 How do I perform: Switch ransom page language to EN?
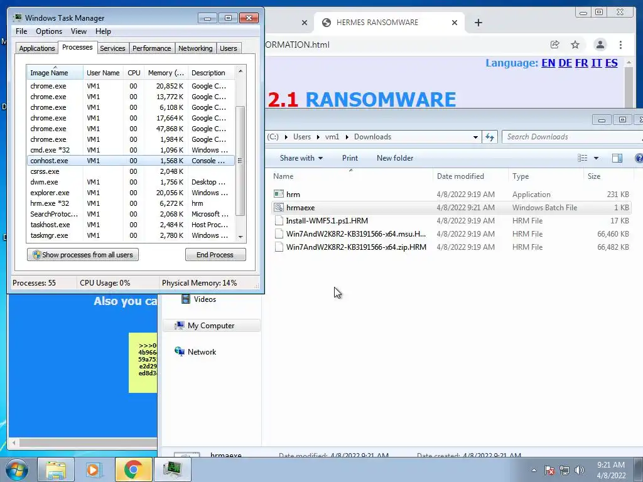tap(548, 63)
